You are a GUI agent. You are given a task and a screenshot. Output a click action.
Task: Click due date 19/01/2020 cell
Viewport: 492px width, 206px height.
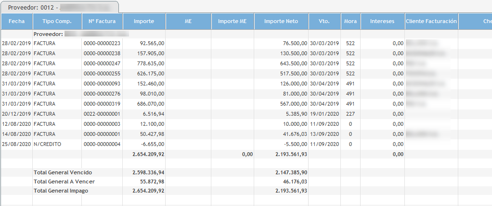pos(324,114)
